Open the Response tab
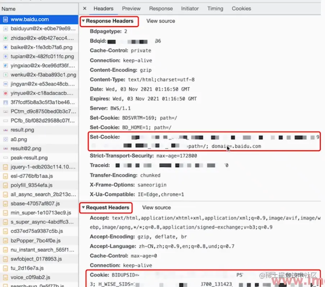The image size is (325, 287). 161,9
